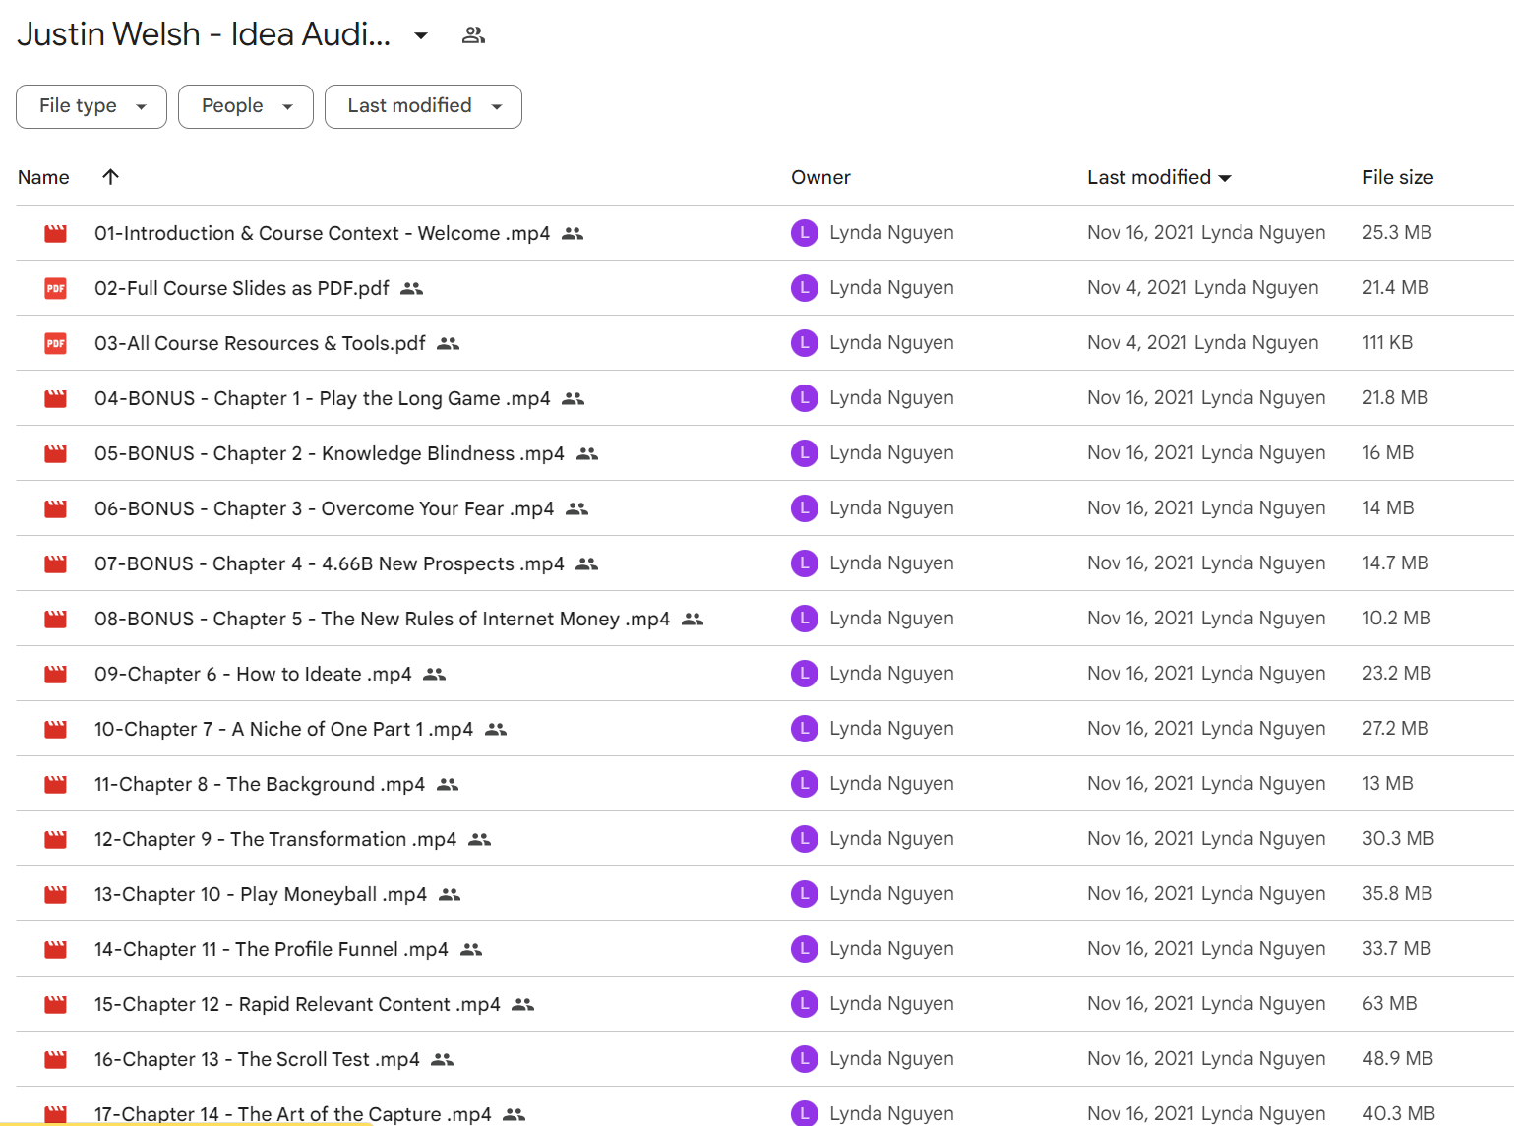
Task: Click PDF icon of 02-Full Course Slides
Action: click(x=56, y=288)
